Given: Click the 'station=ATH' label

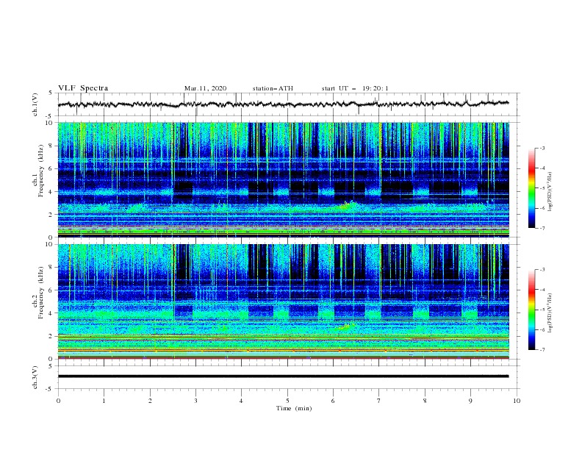Looking at the screenshot, I should (273, 88).
